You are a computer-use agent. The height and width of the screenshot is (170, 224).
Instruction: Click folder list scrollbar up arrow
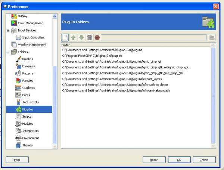[x=213, y=45]
